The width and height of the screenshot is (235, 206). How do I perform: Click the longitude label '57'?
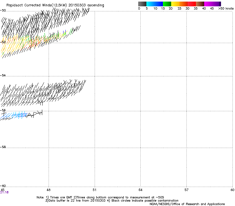186,190
